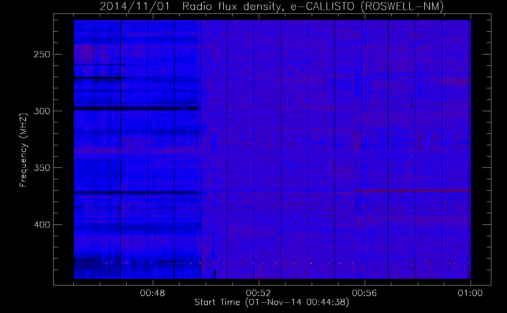Click the 00:48 time tick label
Image resolution: width=507 pixels, height=313 pixels.
(153, 293)
